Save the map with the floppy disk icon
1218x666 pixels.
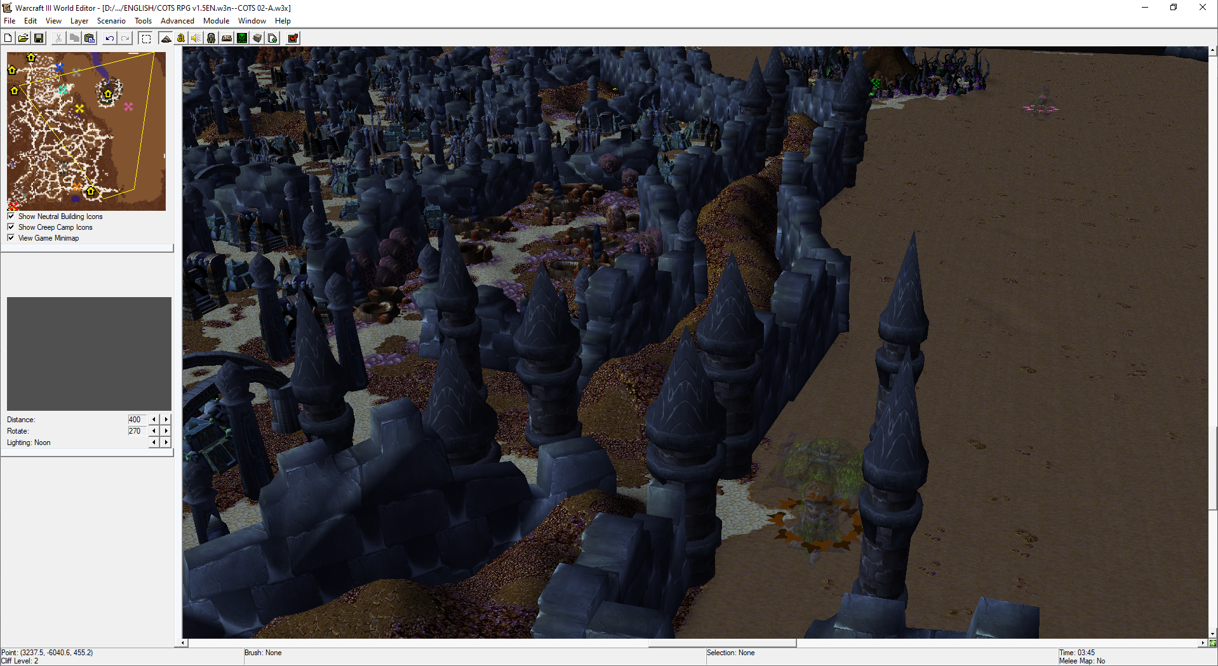[39, 38]
